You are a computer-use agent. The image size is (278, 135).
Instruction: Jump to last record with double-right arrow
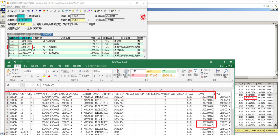click(40, 11)
